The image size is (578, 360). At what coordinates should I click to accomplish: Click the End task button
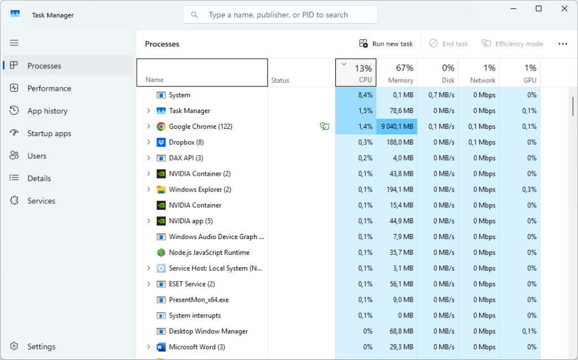pos(448,44)
